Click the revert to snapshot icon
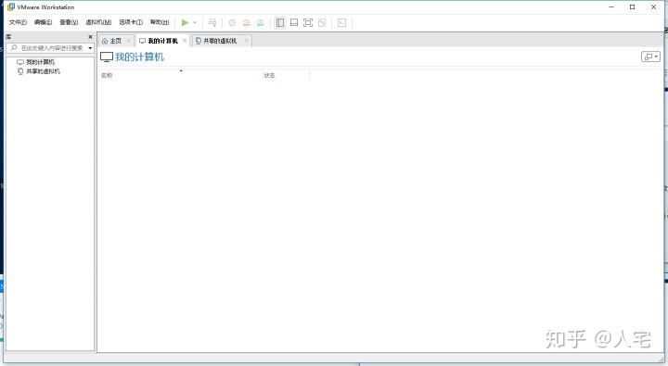This screenshot has width=668, height=366. coord(246,23)
